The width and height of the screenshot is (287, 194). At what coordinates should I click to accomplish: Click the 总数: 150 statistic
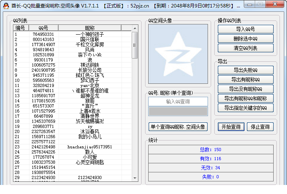pos(211,150)
